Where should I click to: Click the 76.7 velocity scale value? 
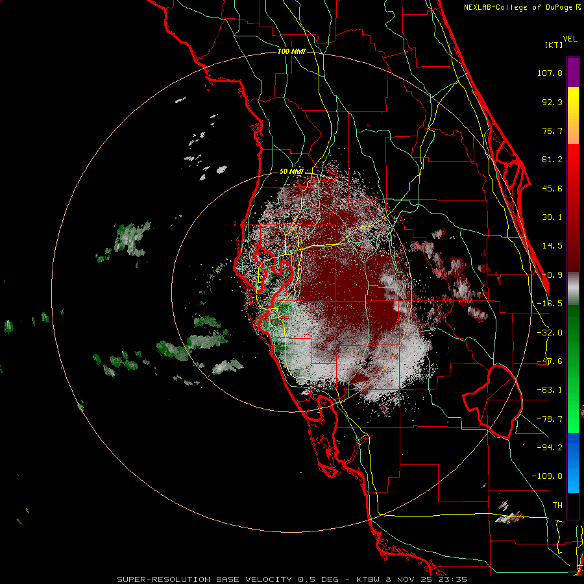552,130
